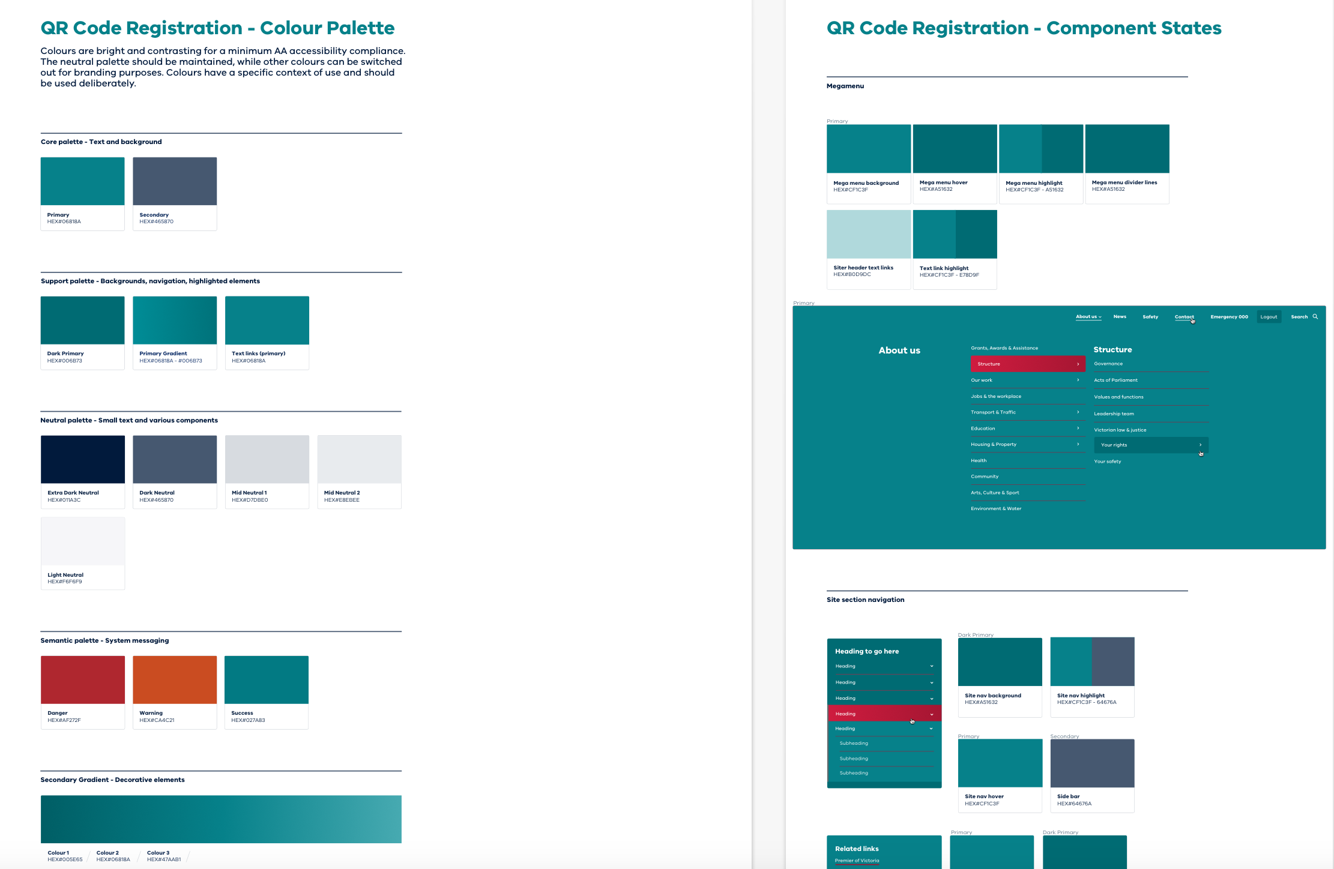This screenshot has width=1334, height=869.
Task: Click the arrow beside Housing & Property
Action: [1078, 445]
